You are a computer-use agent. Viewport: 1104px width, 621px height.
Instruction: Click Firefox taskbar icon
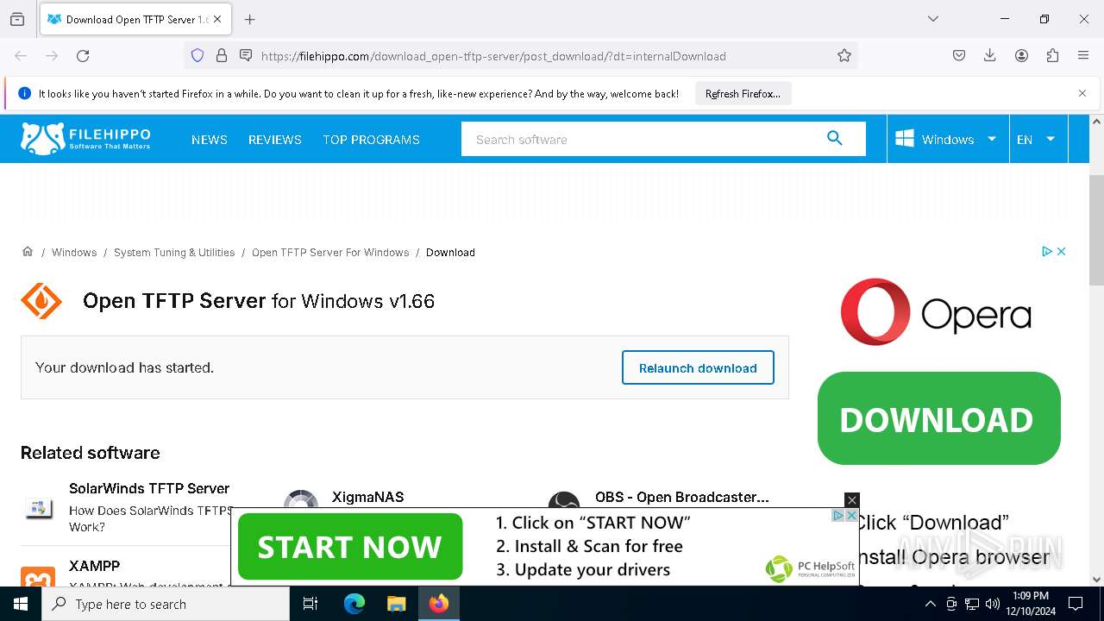(x=438, y=604)
